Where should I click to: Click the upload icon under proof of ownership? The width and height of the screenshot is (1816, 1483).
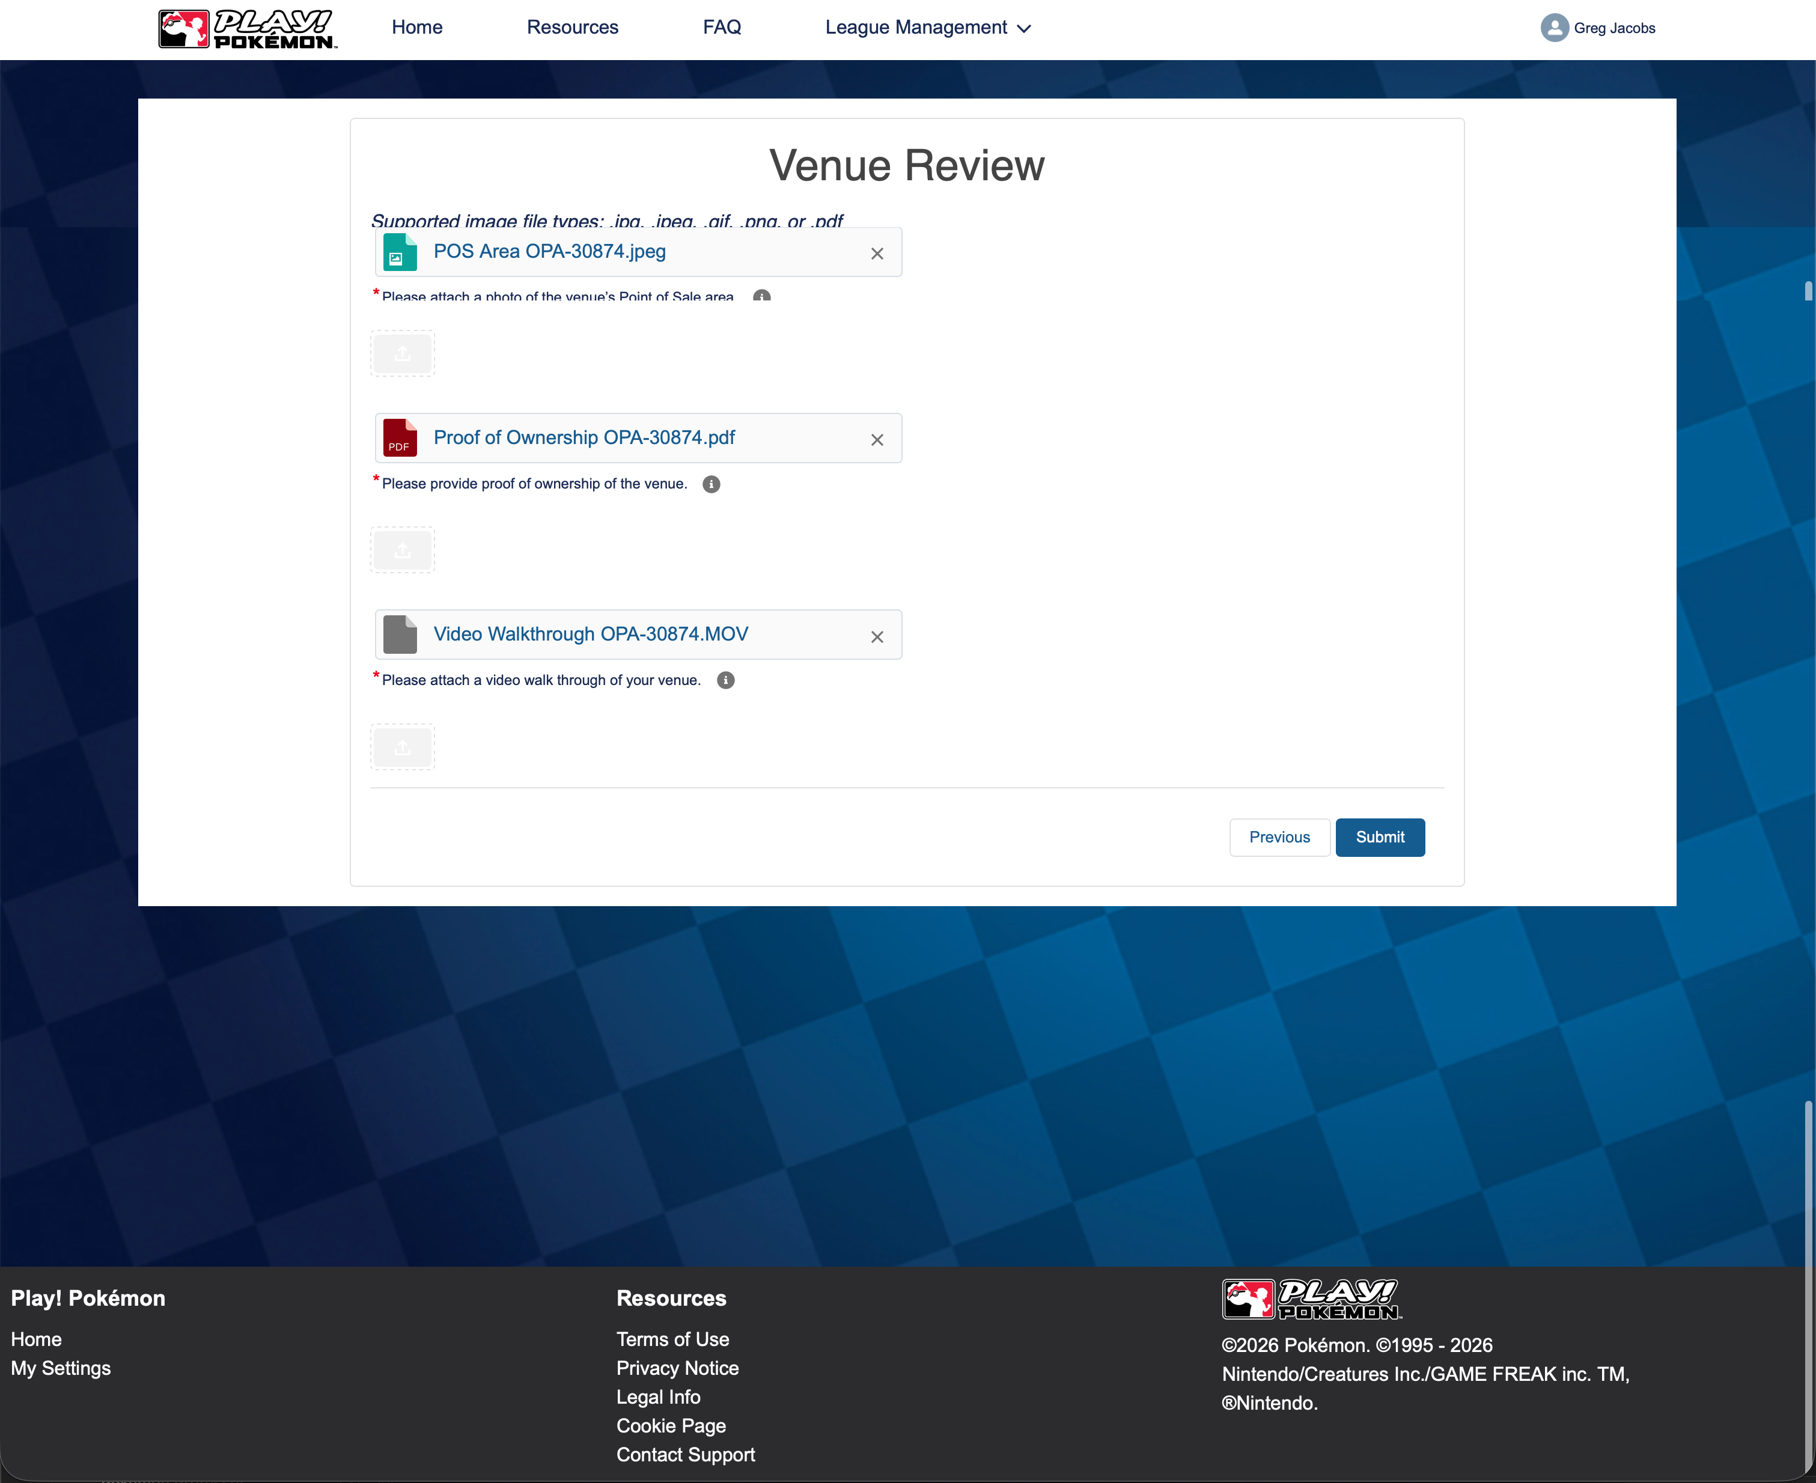click(x=403, y=550)
